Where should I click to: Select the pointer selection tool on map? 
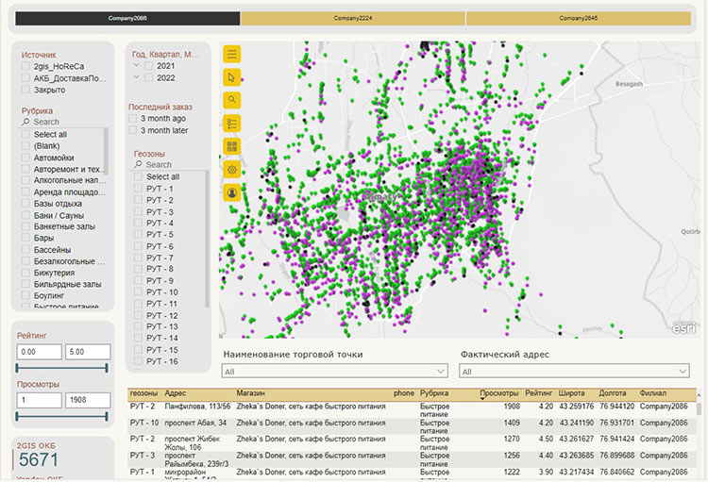pyautogui.click(x=232, y=76)
